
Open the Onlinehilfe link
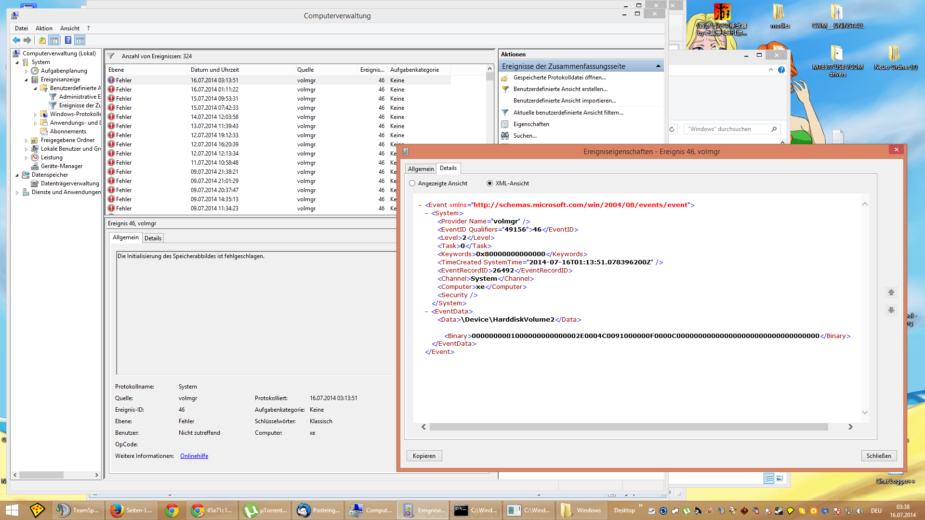point(194,456)
